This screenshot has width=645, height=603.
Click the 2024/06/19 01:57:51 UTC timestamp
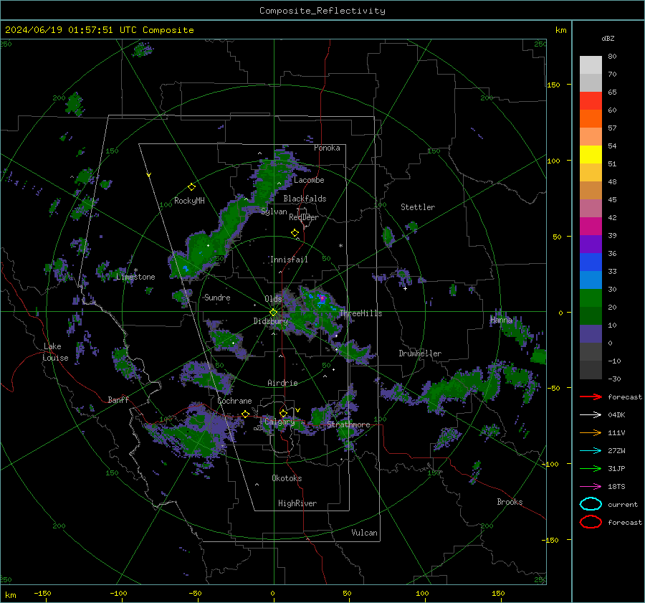tap(70, 30)
